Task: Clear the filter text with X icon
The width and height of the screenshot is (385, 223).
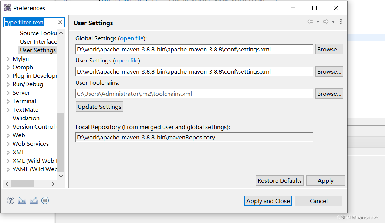Action: click(60, 23)
